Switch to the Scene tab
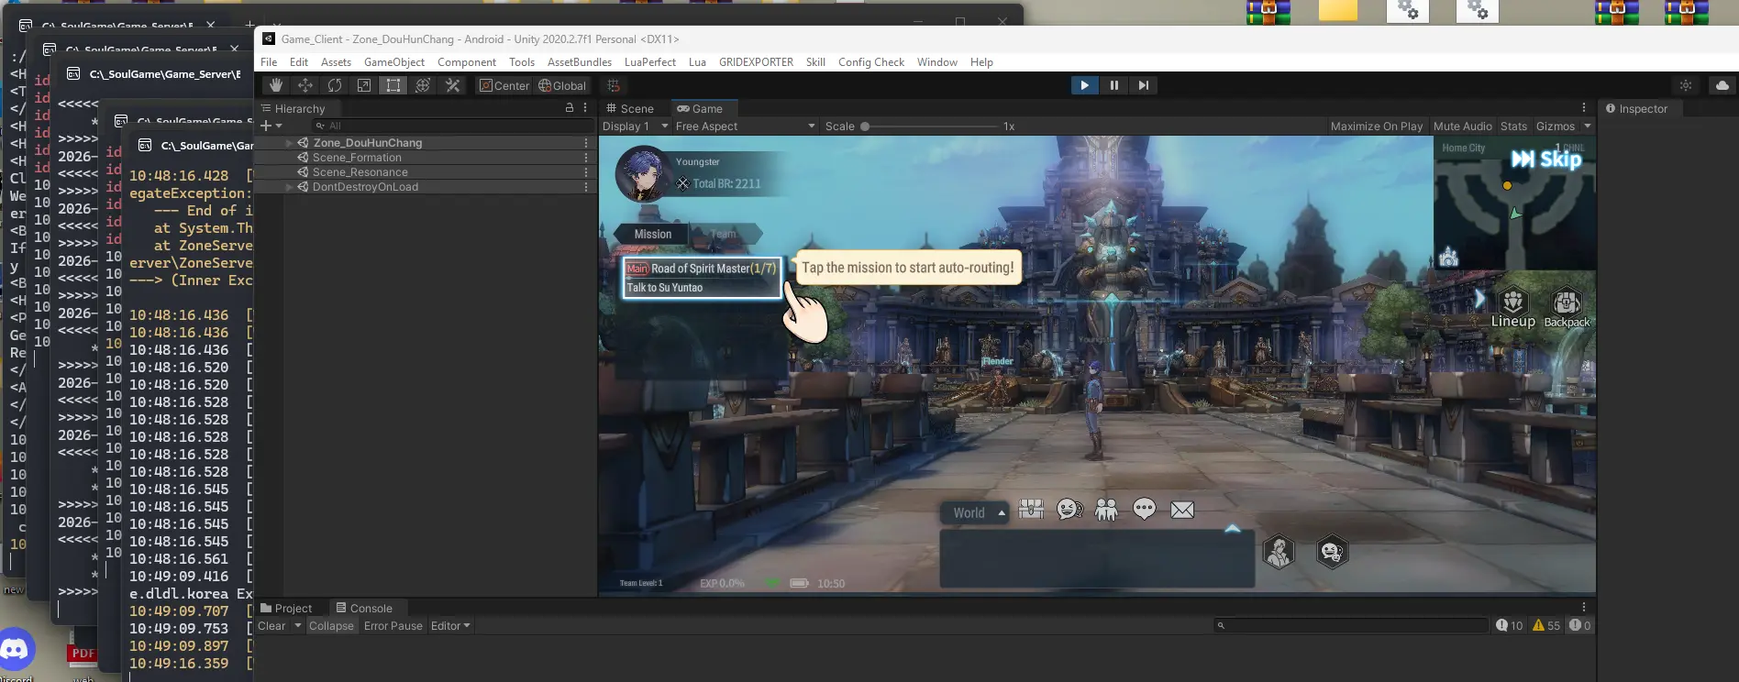 pos(630,108)
